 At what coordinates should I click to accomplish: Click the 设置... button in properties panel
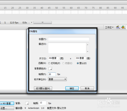point(7,108)
